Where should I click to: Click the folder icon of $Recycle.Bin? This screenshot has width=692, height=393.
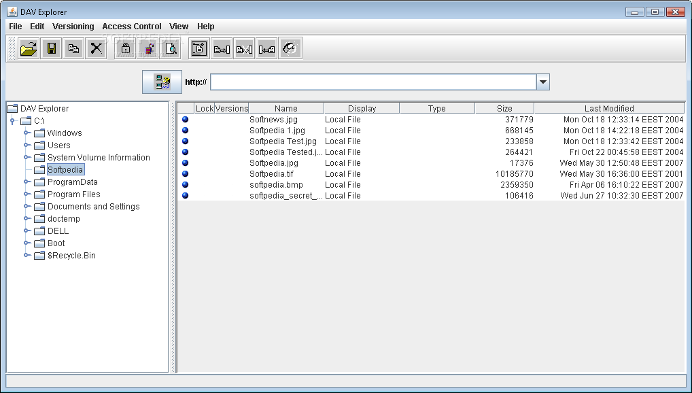coord(39,255)
